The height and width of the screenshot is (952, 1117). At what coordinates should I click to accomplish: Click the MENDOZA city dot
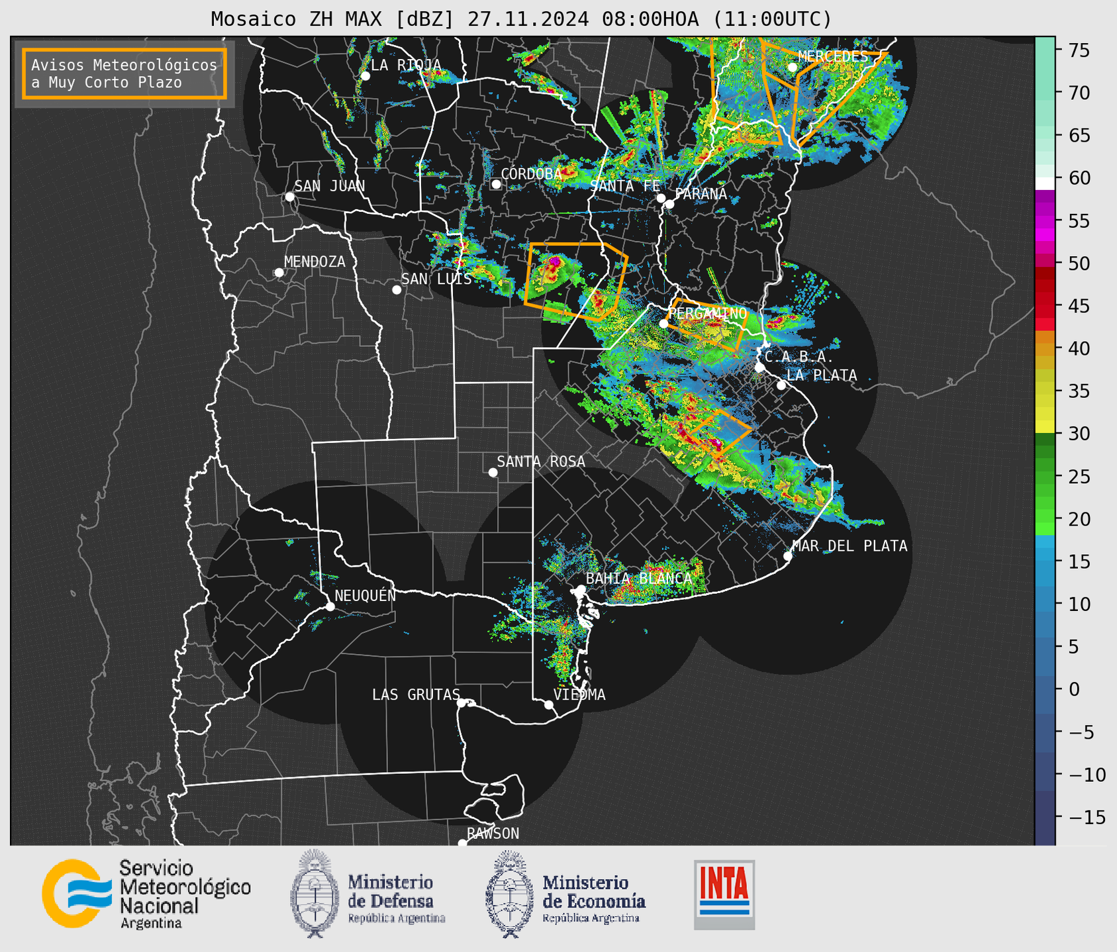coord(279,273)
